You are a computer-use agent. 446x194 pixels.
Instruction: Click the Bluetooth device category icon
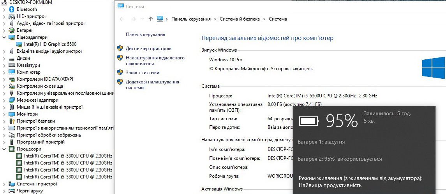point(12,9)
